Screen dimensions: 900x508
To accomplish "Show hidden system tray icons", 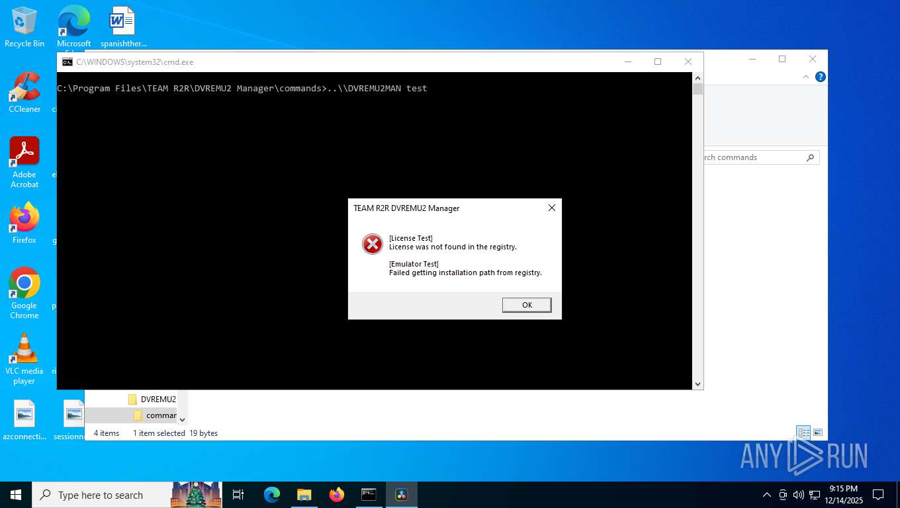I will click(x=767, y=495).
